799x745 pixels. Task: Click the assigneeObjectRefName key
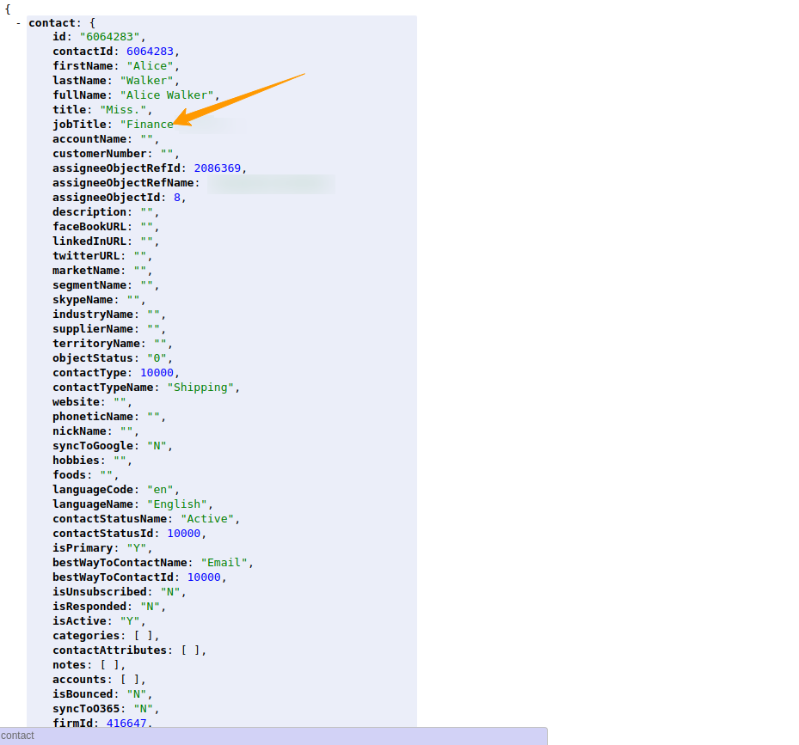click(123, 183)
